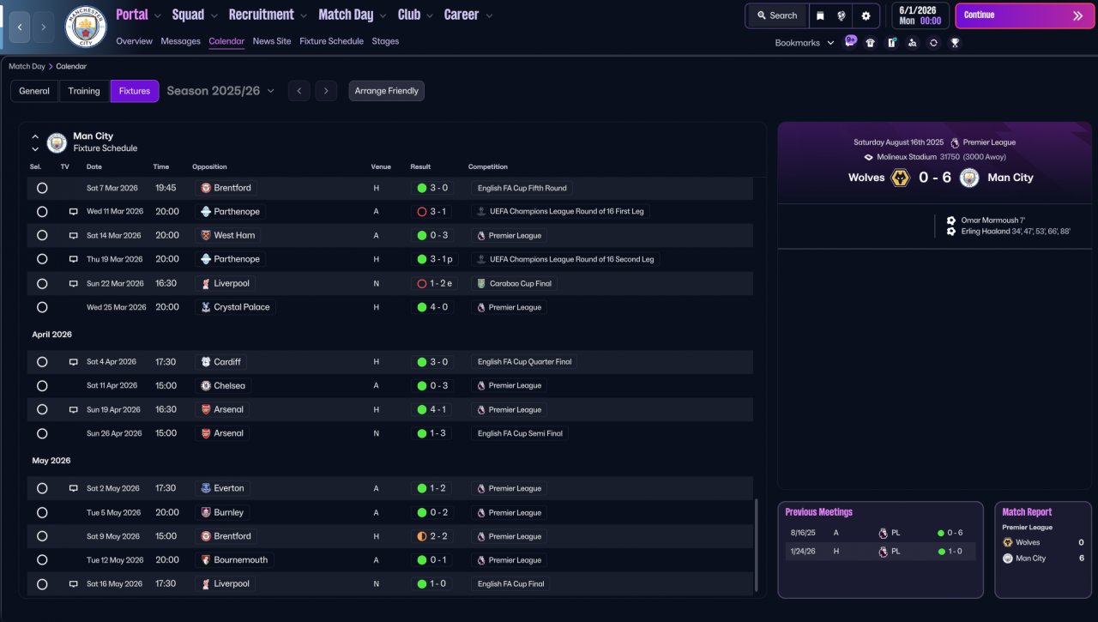
Task: Click the TV icon on the FA Cup Final row
Action: click(74, 584)
